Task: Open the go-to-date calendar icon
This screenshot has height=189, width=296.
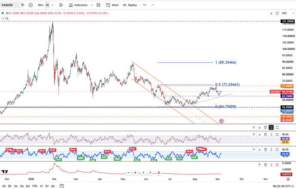Action: tap(61, 186)
